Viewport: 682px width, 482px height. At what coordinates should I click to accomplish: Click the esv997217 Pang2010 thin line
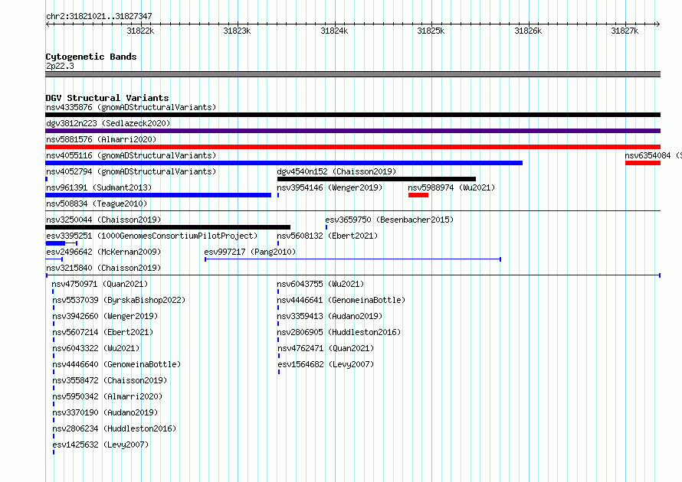352,259
